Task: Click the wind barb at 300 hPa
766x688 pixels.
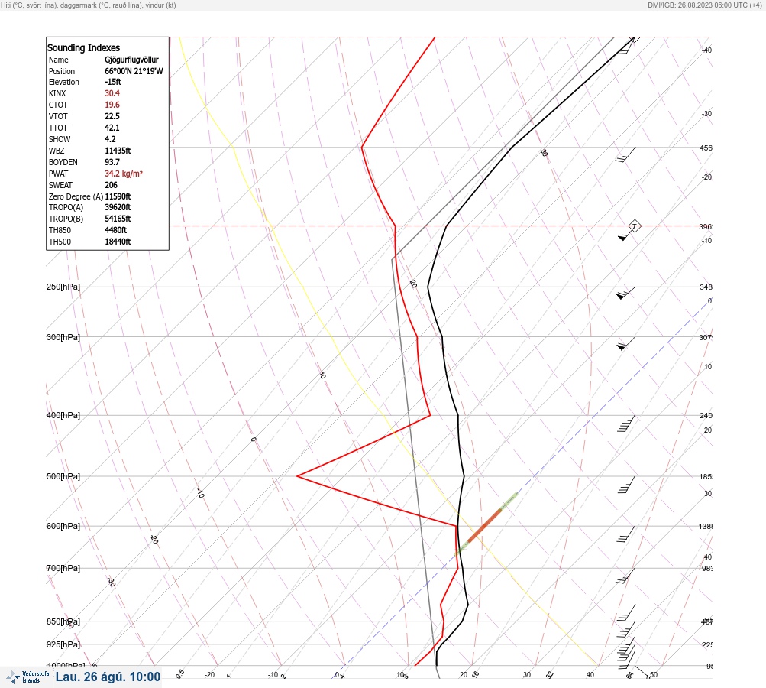Action: click(625, 344)
